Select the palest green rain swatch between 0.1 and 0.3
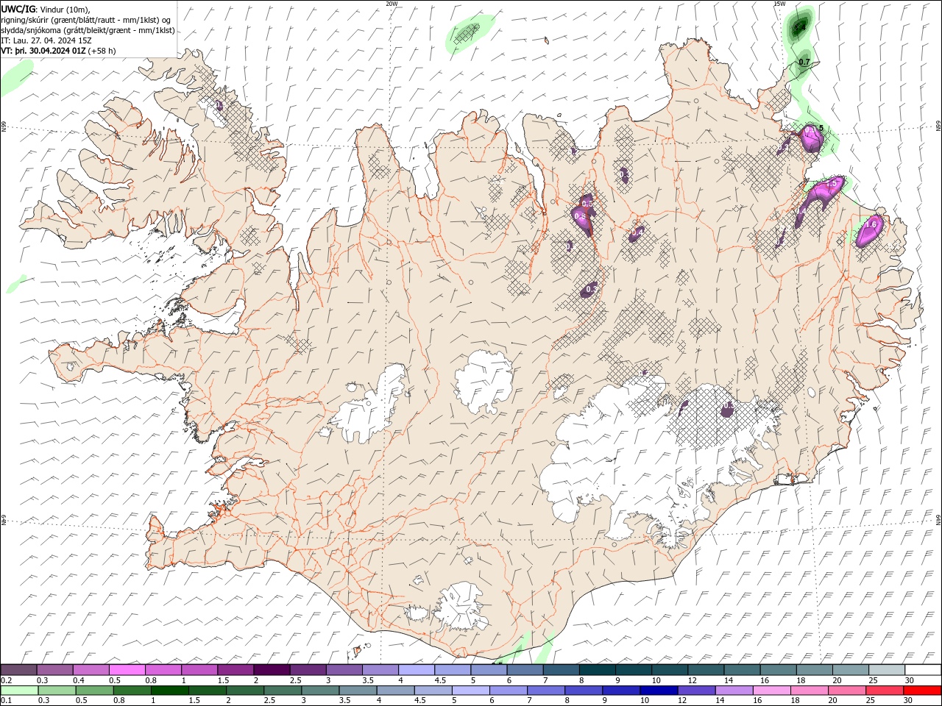Viewport: 942px width, 706px height. 19,691
